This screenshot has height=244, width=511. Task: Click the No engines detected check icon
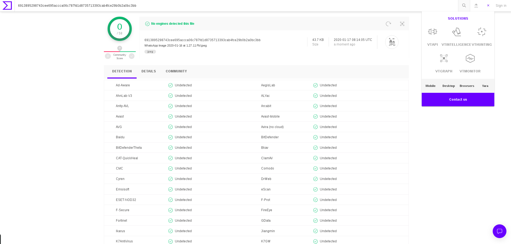tap(147, 24)
